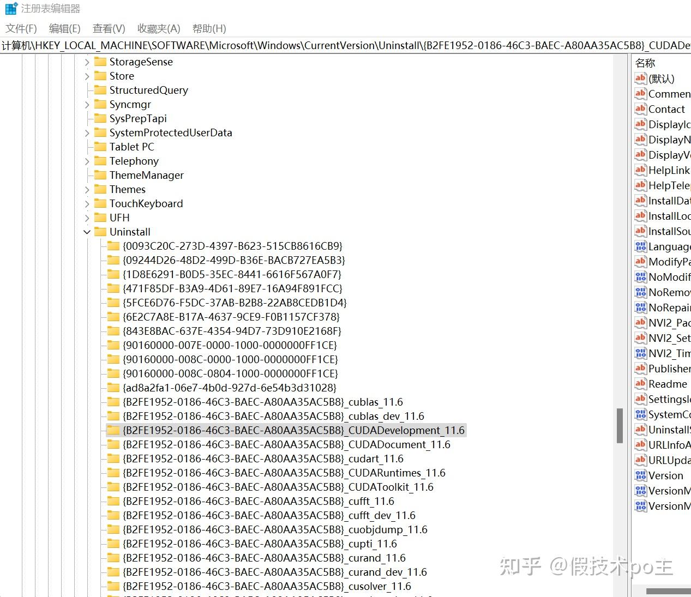The height and width of the screenshot is (597, 691).
Task: Click the tree pane vertical scrollbar thumb
Action: pyautogui.click(x=620, y=425)
